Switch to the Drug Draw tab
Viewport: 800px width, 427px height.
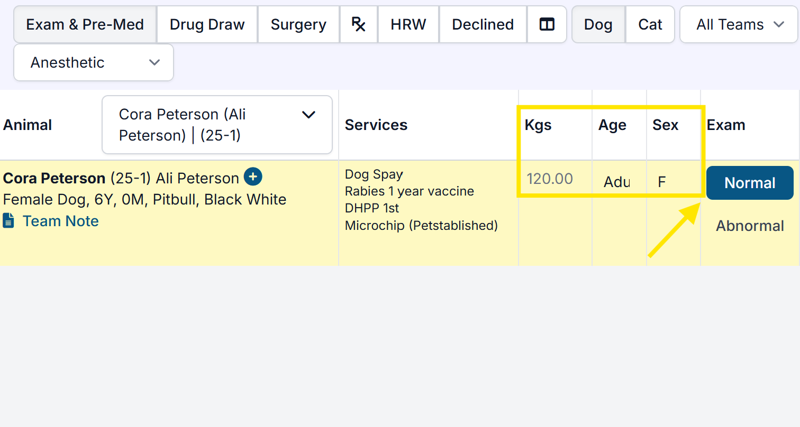tap(207, 24)
